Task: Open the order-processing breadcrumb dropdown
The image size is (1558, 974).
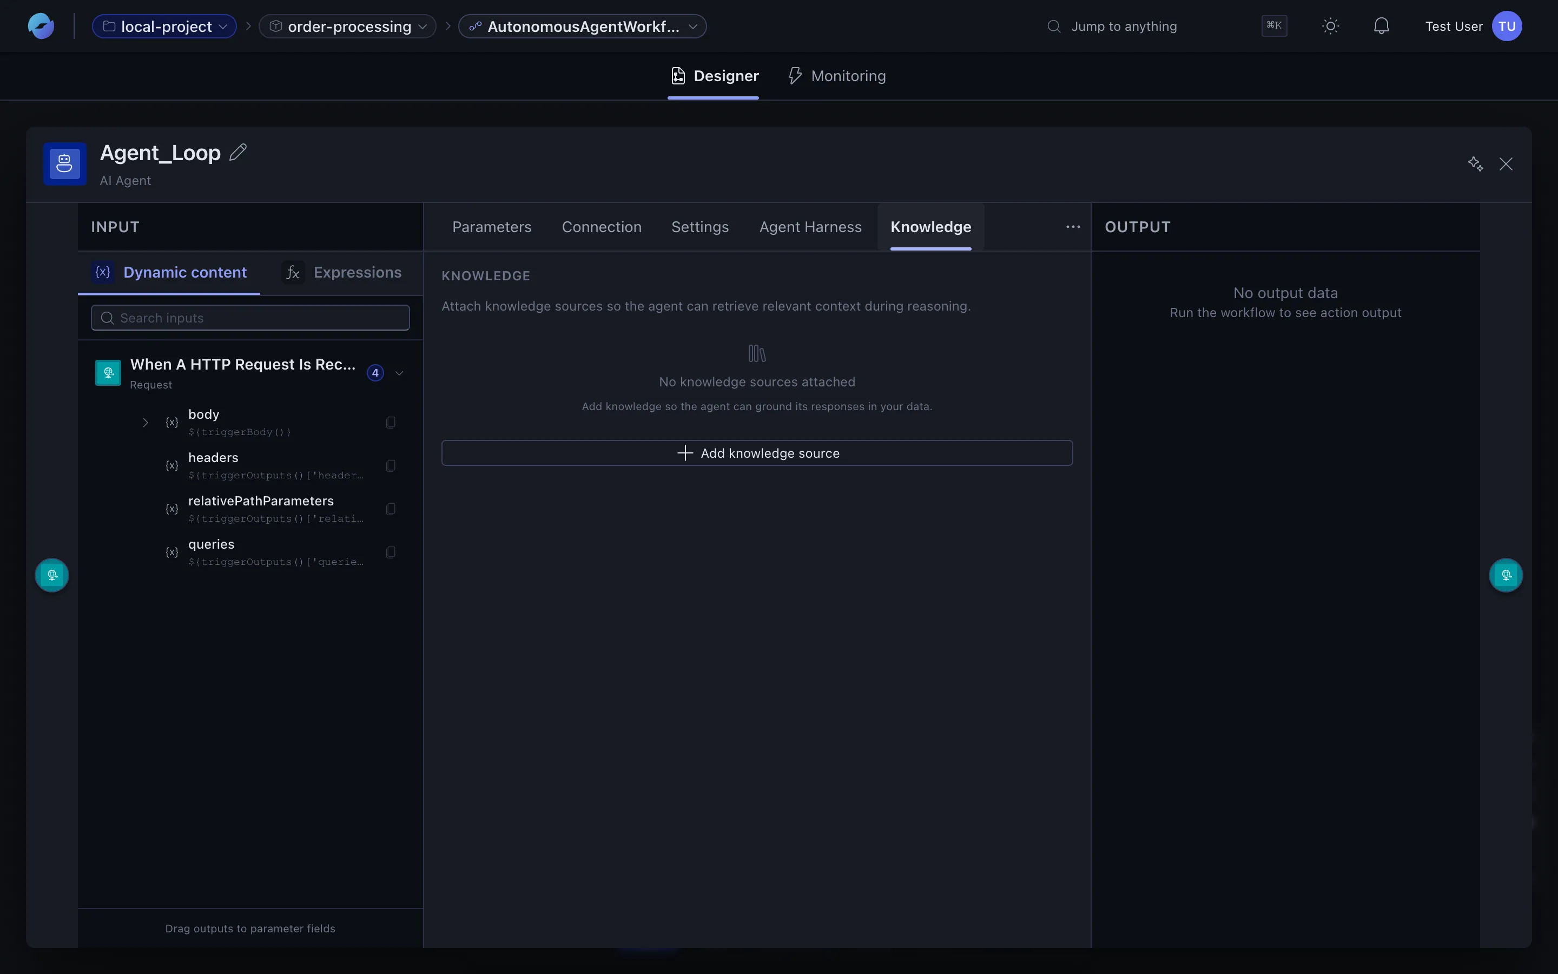Action: pos(348,27)
